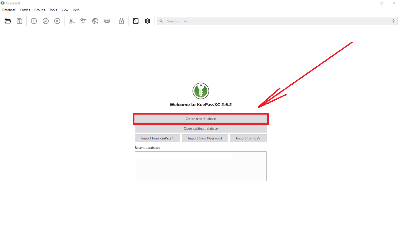Screen dimensions: 401x235
Task: Open the View menu
Action: tap(65, 10)
